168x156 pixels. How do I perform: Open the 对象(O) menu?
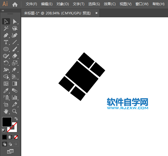tap(63, 4)
